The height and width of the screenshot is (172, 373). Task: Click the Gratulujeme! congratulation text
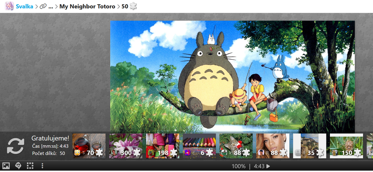point(50,138)
